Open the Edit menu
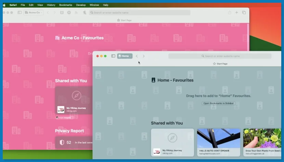 click(31, 5)
